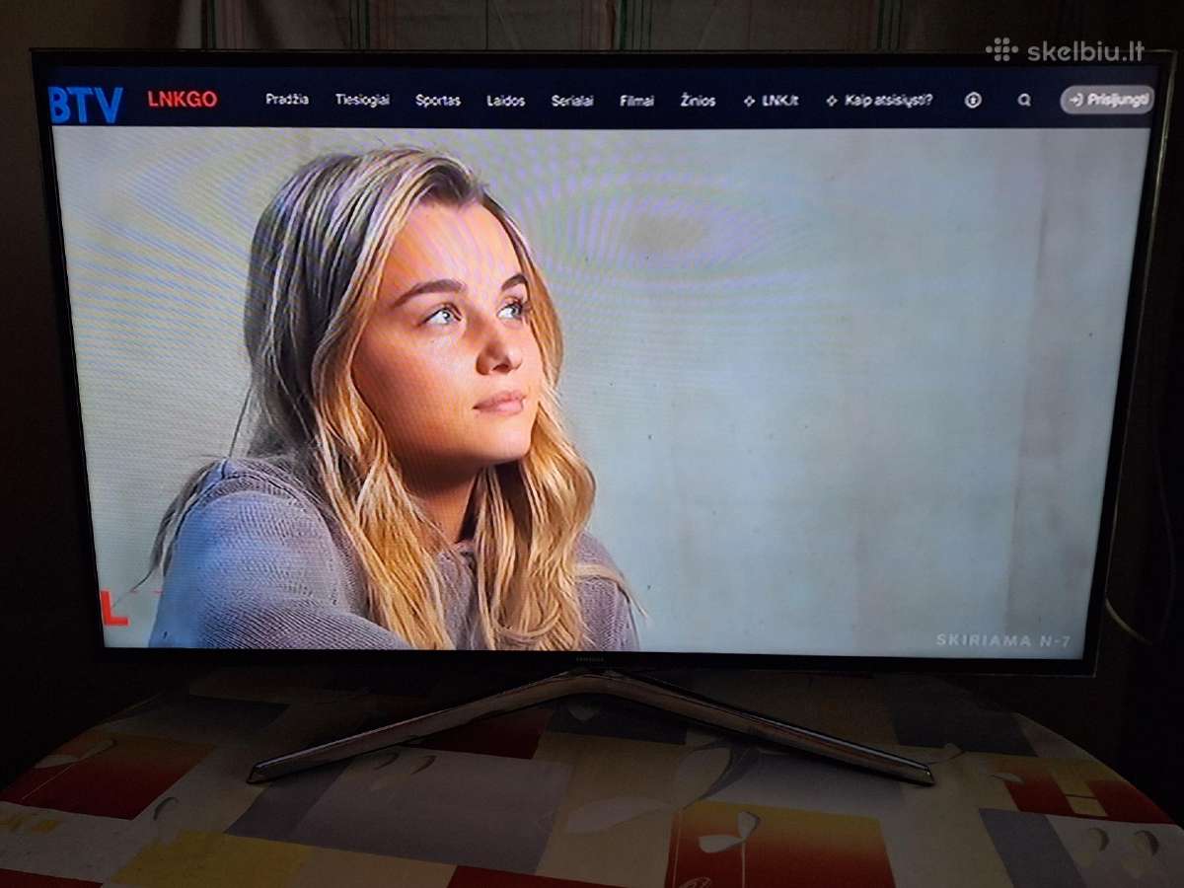Viewport: 1184px width, 888px height.
Task: Go to the Žinios news section
Action: point(699,101)
